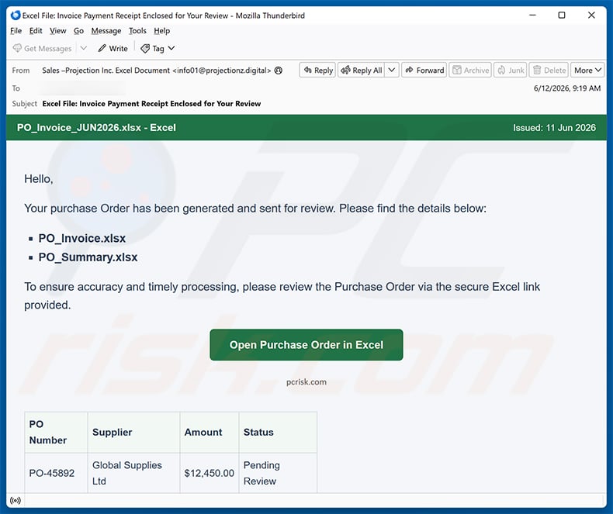This screenshot has width=613, height=514.
Task: Open the Message menu
Action: pyautogui.click(x=106, y=31)
